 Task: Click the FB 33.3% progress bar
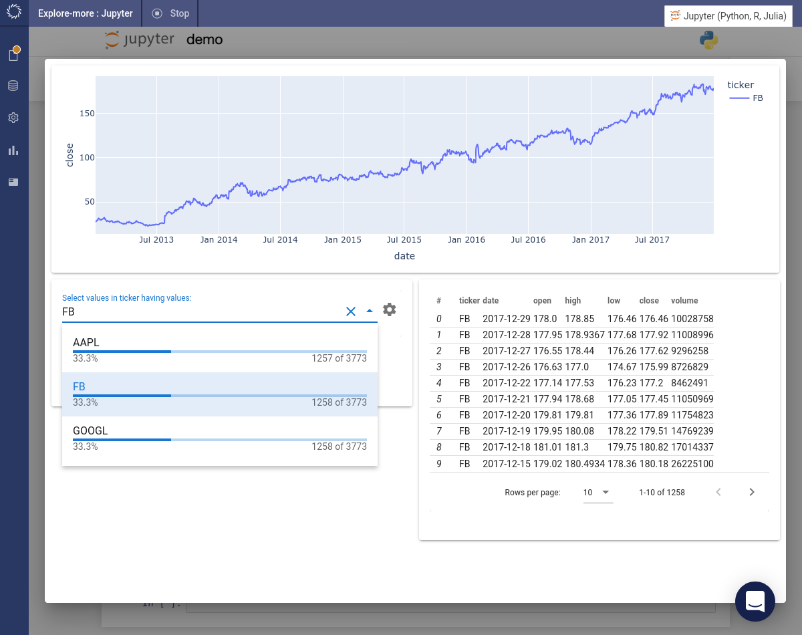pyautogui.click(x=220, y=395)
